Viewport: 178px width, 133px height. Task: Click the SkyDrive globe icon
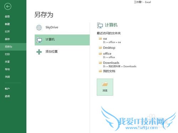pyautogui.click(x=39, y=28)
